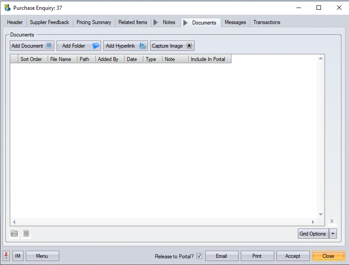Switch to the Supplier Feedback tab
This screenshot has width=349, height=265.
coord(49,22)
